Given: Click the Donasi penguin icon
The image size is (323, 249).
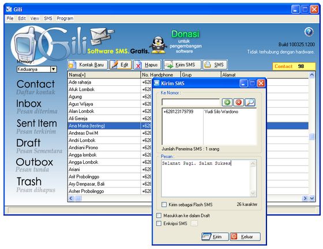Looking at the screenshot, I should click(x=158, y=45).
